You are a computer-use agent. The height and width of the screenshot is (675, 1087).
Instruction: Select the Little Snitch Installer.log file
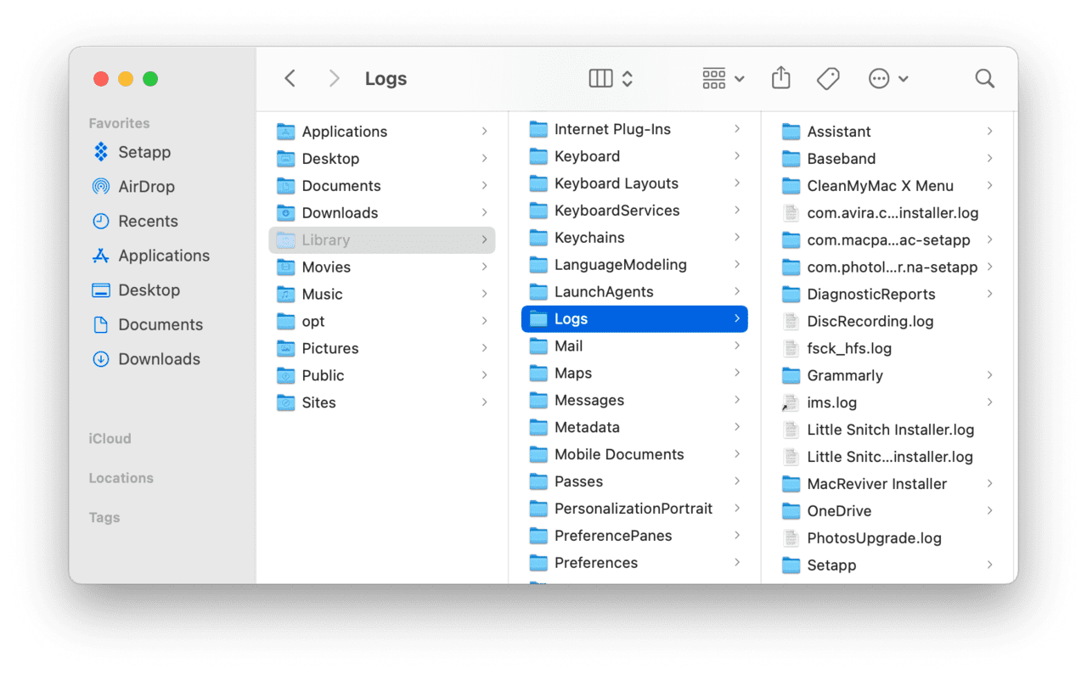(x=887, y=430)
